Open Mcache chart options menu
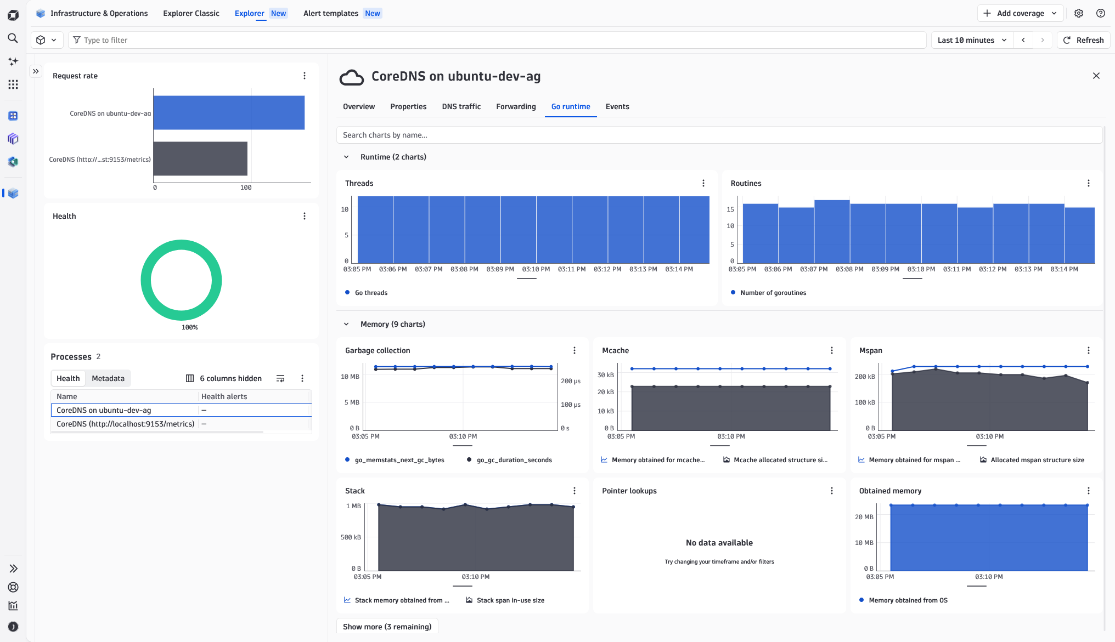 832,350
